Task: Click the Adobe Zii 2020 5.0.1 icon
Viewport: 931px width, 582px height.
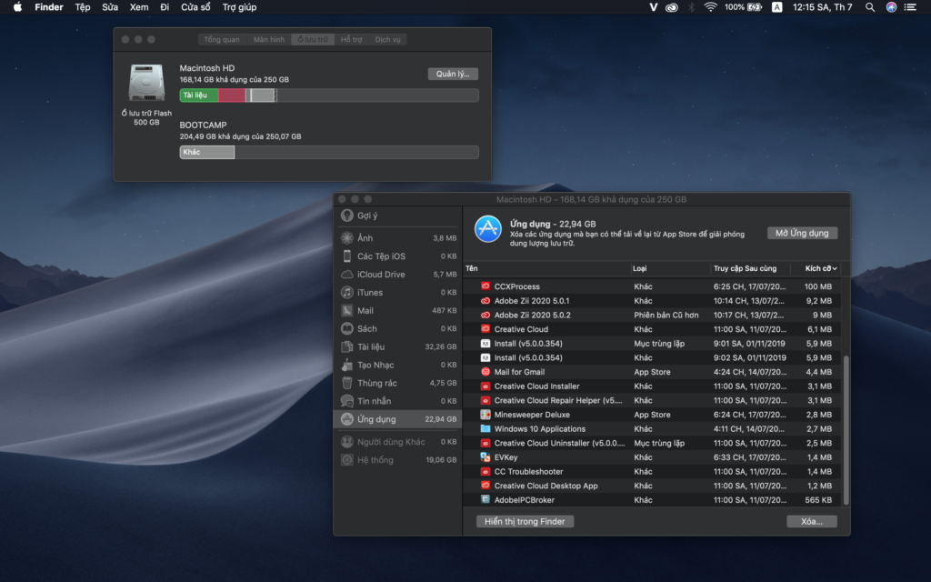Action: pos(486,300)
